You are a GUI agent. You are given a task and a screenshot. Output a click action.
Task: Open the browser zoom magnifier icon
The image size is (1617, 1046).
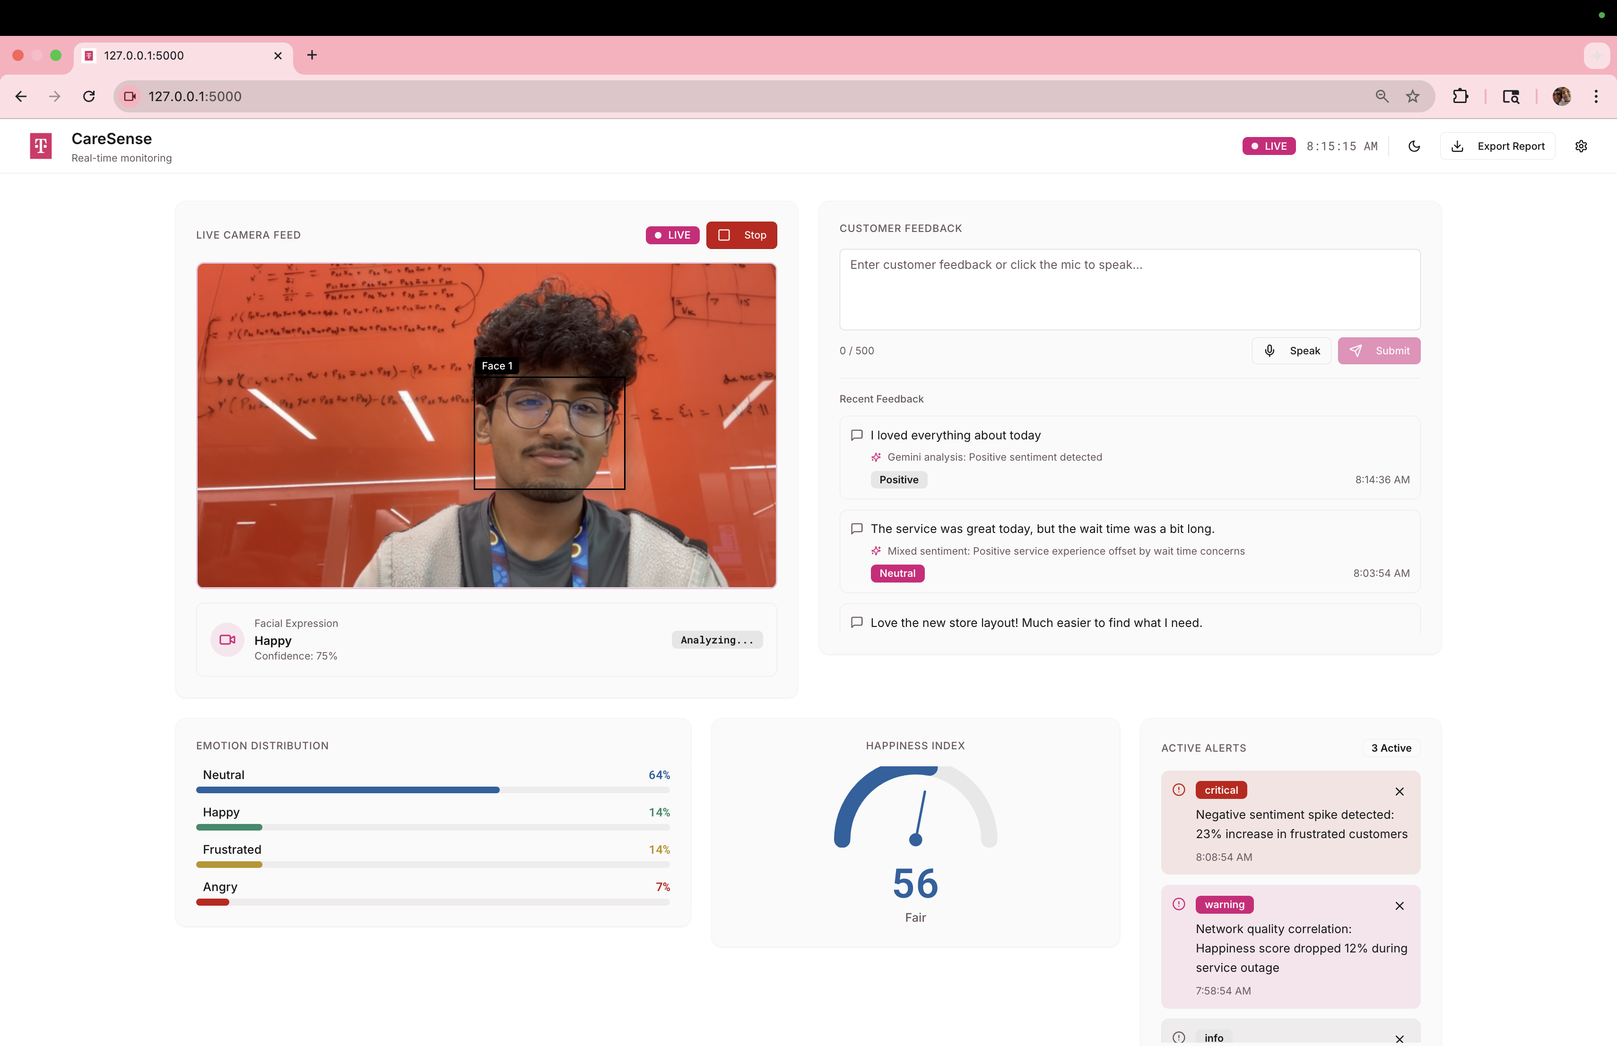(1382, 96)
